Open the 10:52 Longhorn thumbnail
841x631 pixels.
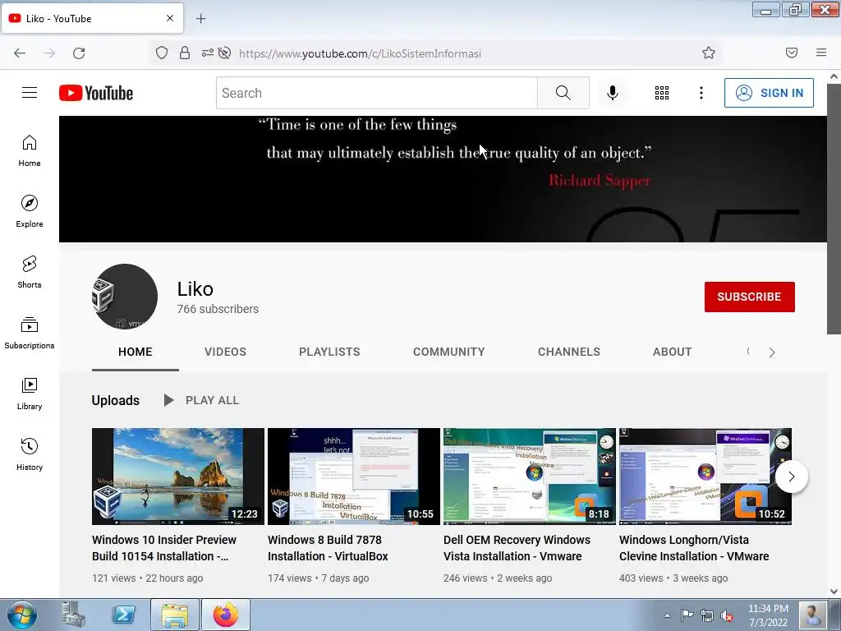coord(705,477)
